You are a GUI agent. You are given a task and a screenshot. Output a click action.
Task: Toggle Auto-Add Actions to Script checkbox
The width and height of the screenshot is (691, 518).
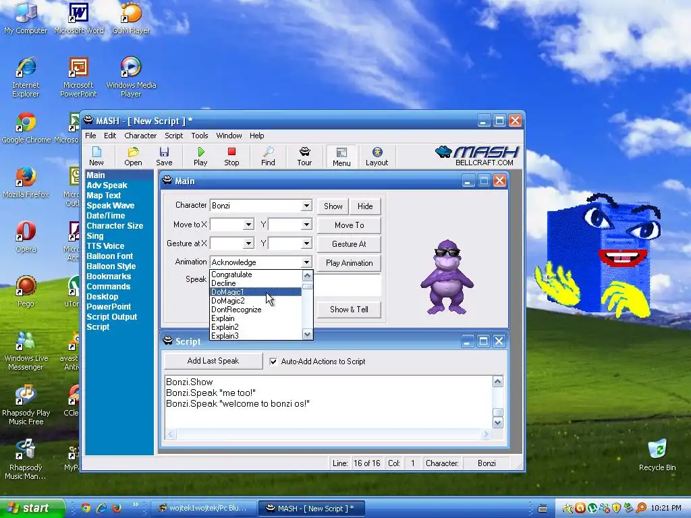coord(273,362)
